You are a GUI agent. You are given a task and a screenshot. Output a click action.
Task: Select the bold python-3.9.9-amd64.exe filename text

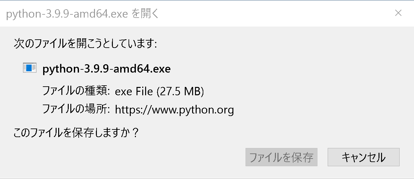[106, 69]
